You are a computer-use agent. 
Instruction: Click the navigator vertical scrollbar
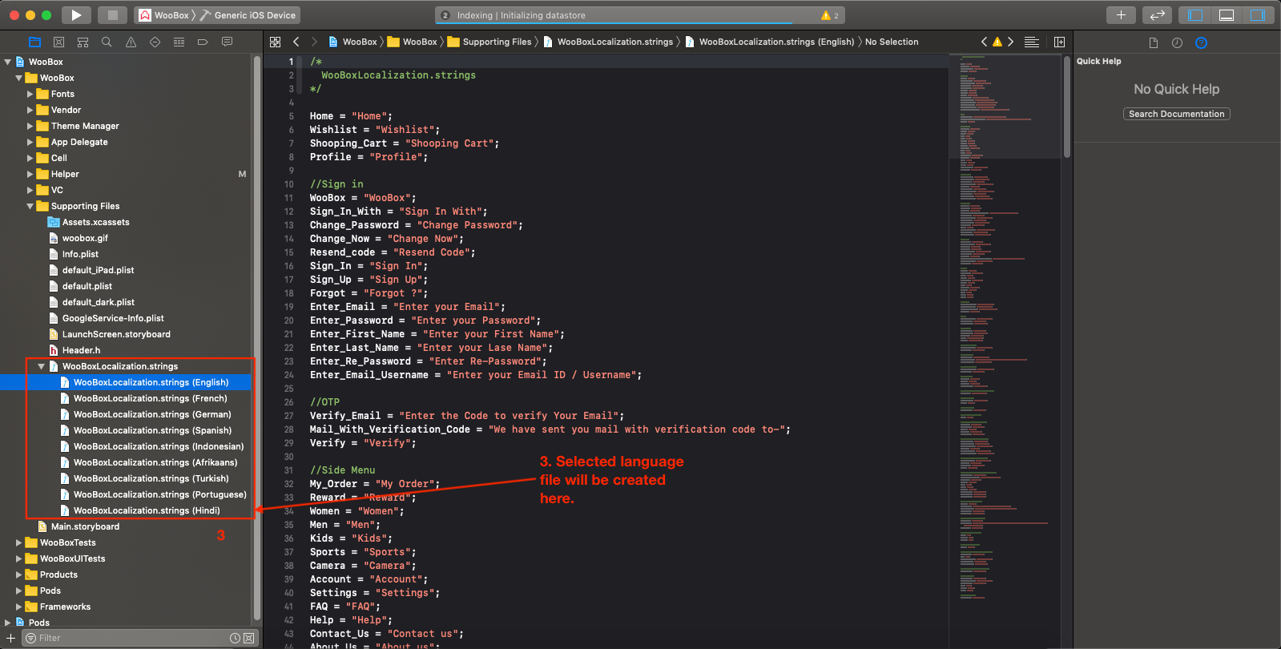click(257, 337)
